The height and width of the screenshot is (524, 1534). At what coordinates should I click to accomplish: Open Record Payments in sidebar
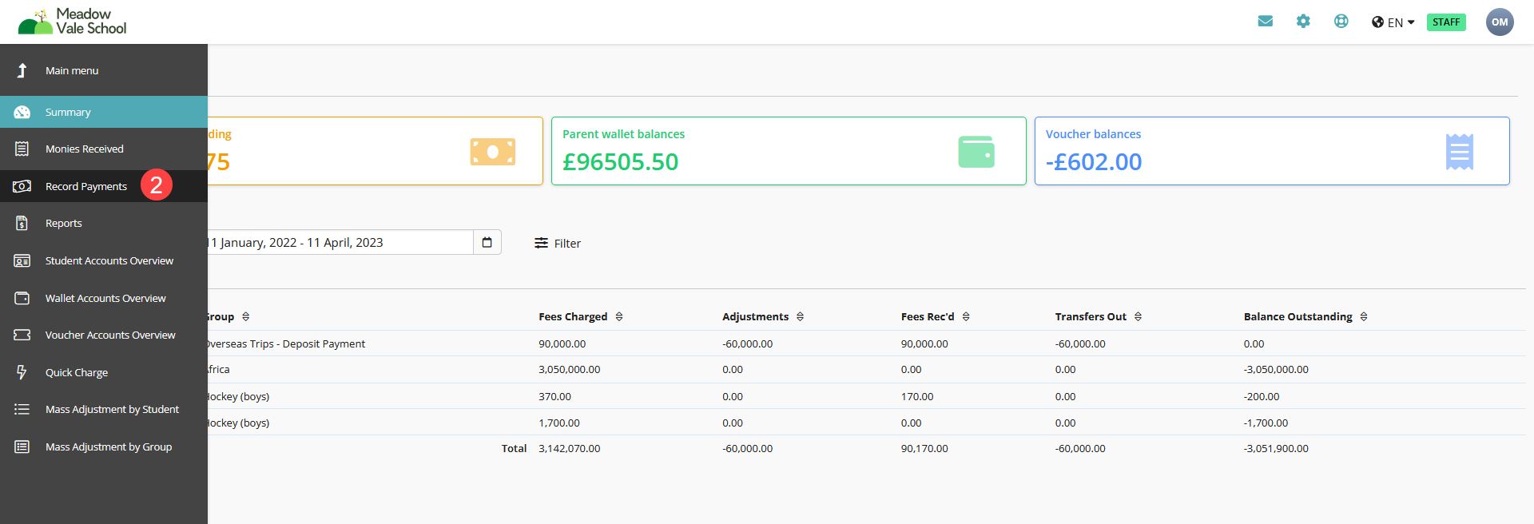pyautogui.click(x=85, y=186)
